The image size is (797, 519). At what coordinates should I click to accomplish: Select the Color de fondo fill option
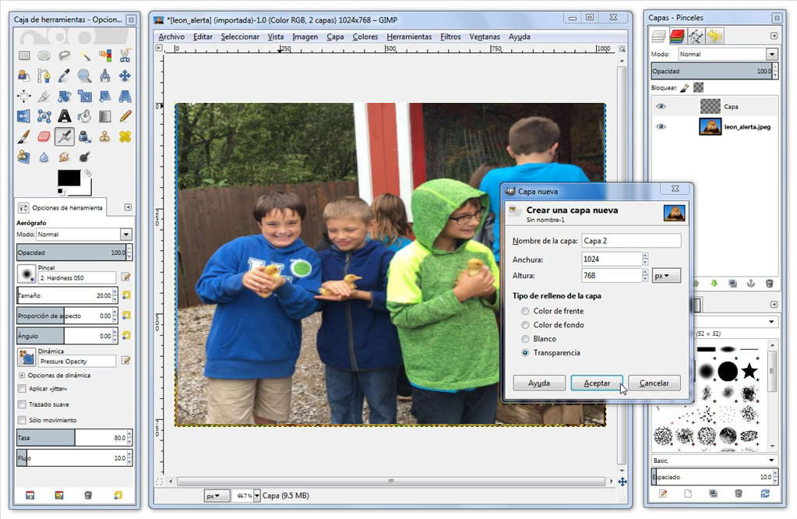[525, 325]
